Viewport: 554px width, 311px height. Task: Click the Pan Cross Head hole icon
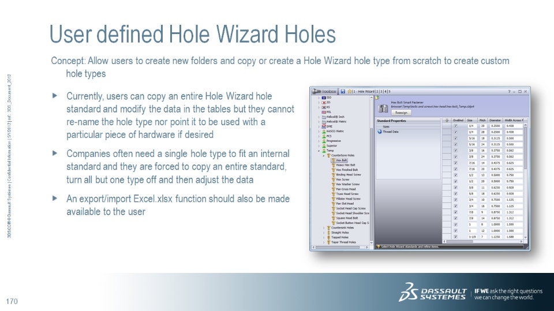[x=334, y=189]
